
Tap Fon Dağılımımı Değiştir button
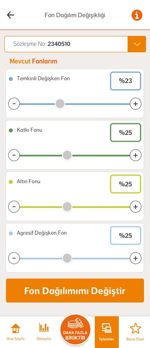click(75, 291)
